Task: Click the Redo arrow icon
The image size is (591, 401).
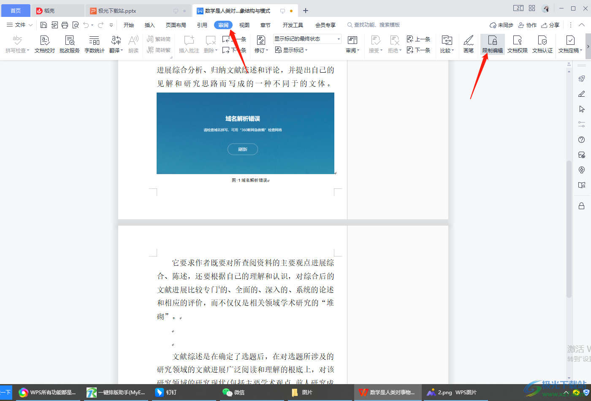Action: pos(101,25)
